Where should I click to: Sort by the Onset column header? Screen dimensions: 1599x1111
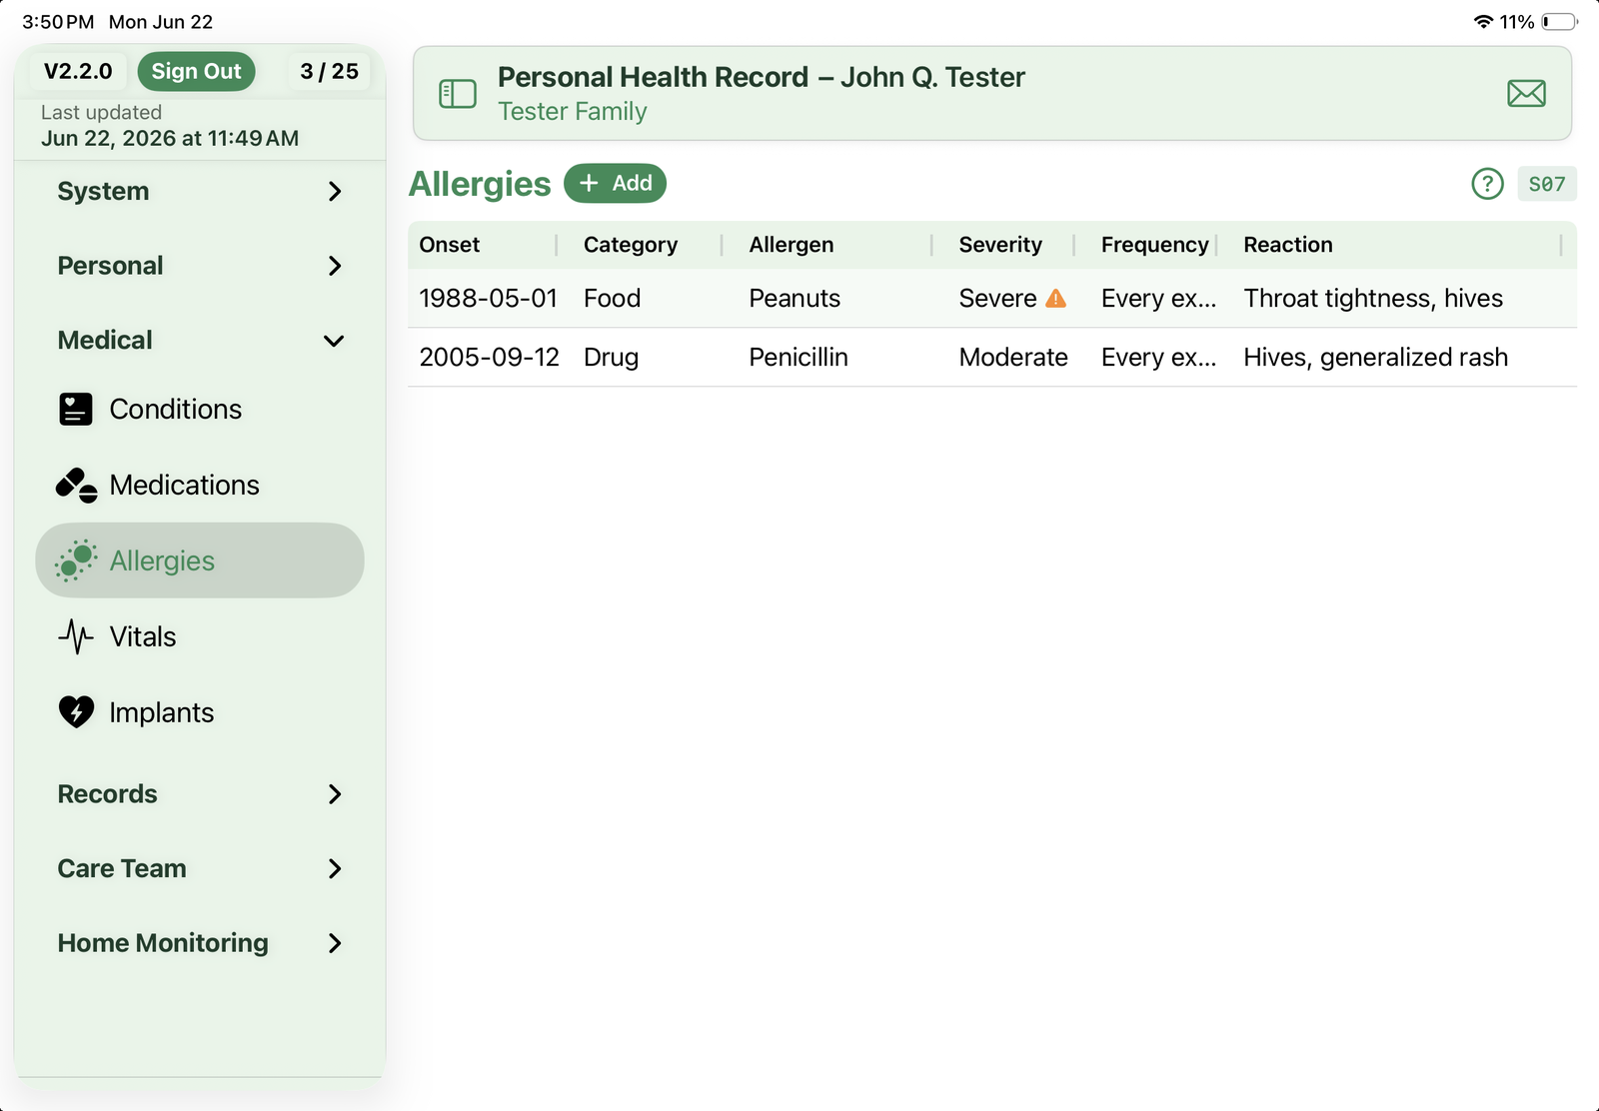[x=450, y=245]
